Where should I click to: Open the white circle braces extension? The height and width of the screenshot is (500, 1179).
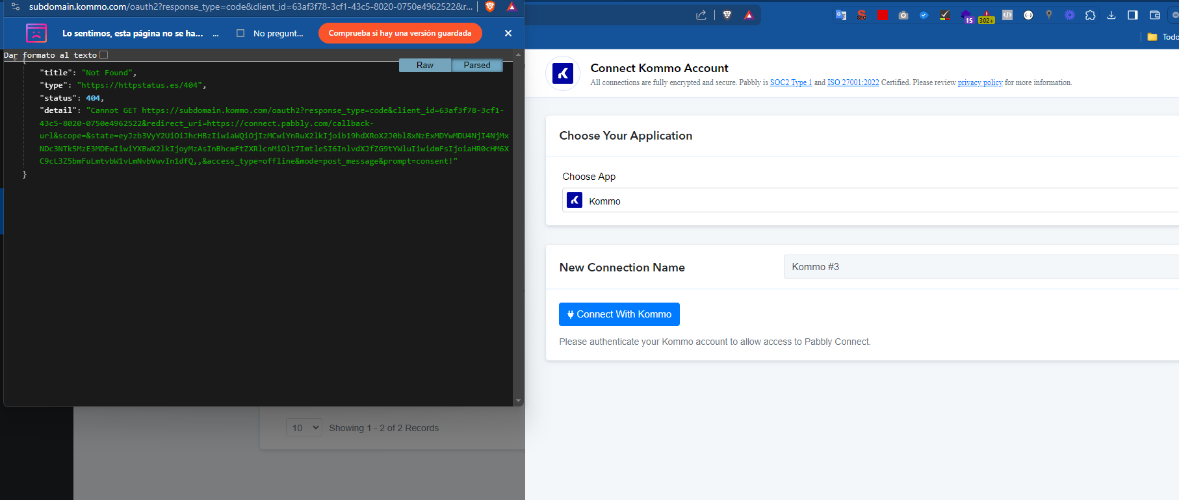point(1028,15)
